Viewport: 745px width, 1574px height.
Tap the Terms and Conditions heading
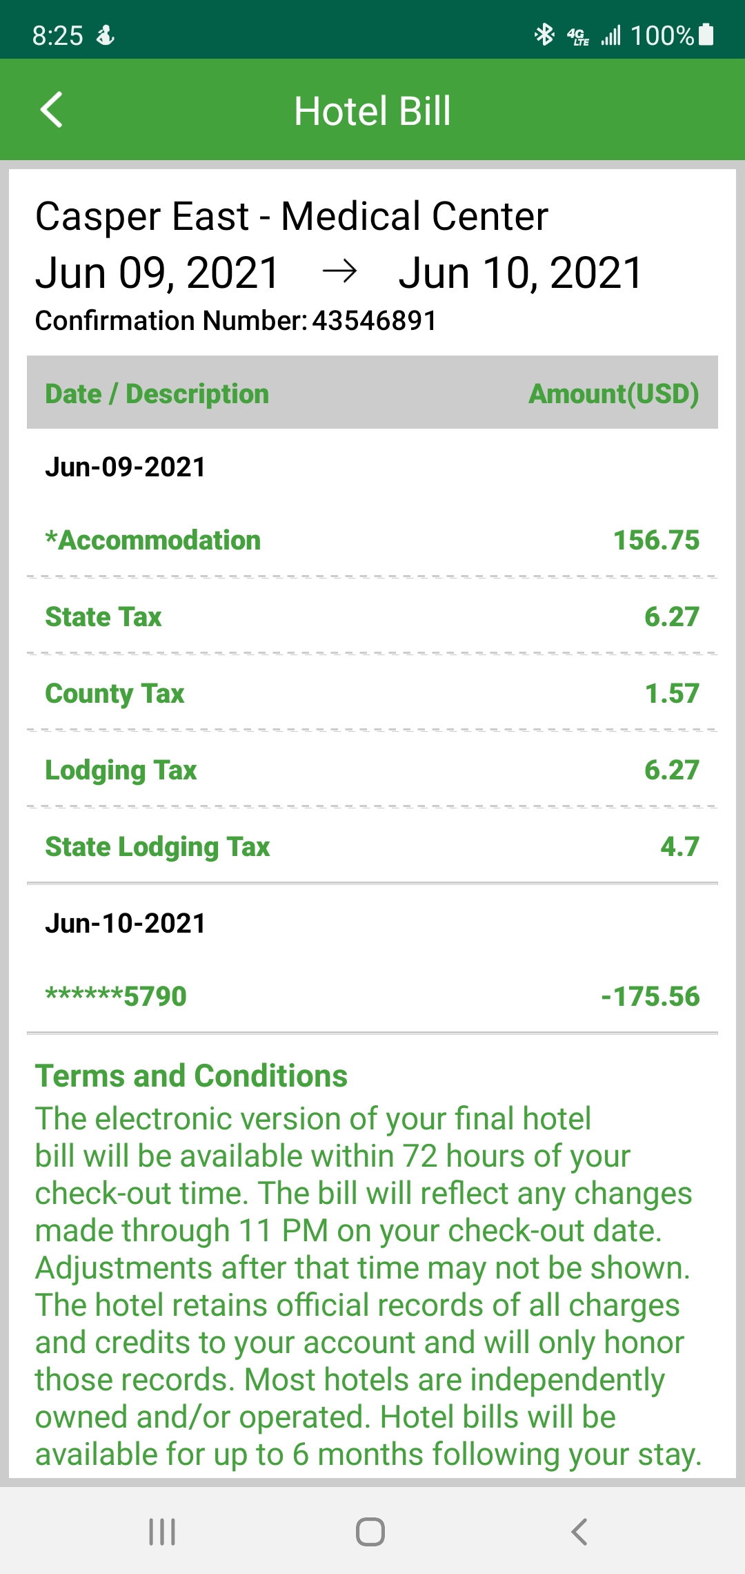[191, 1076]
